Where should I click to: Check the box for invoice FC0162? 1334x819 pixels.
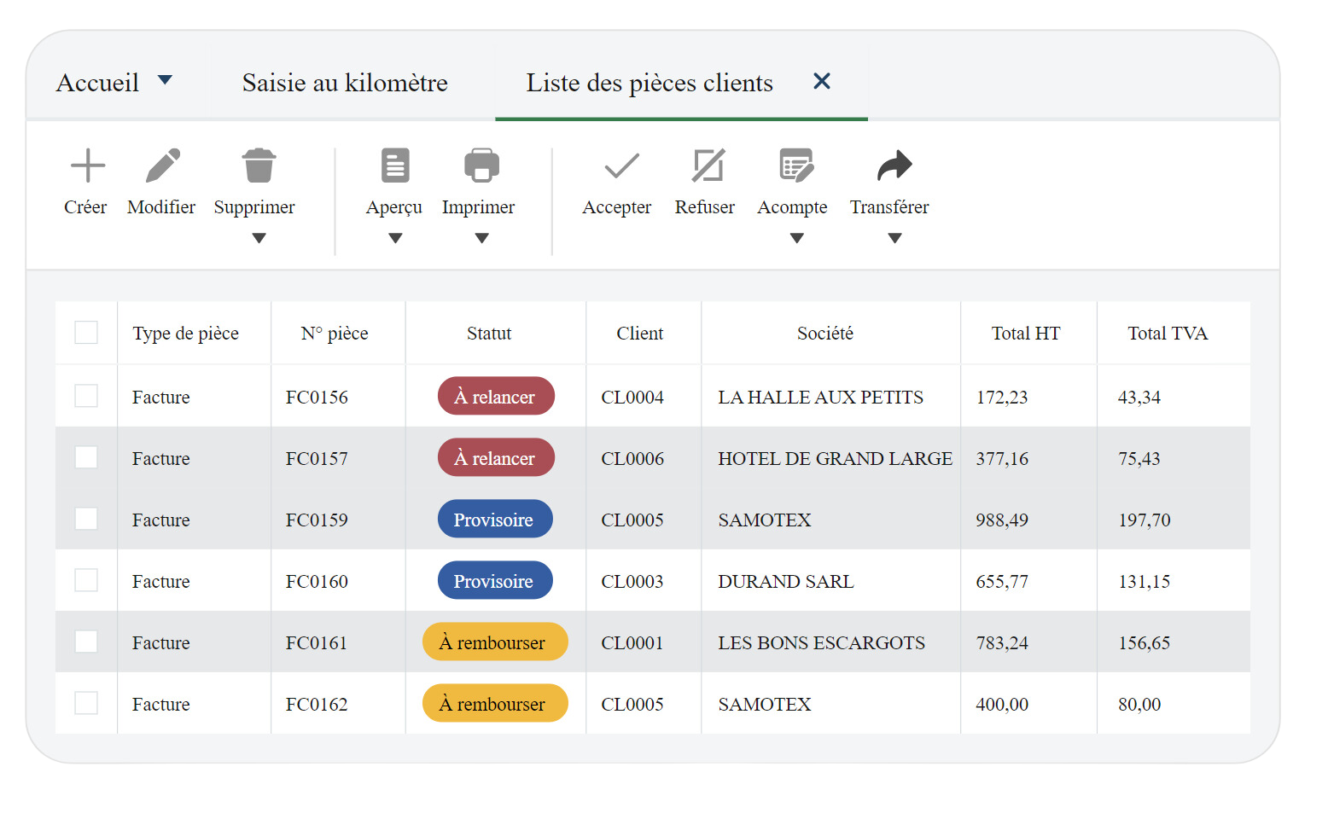[86, 703]
